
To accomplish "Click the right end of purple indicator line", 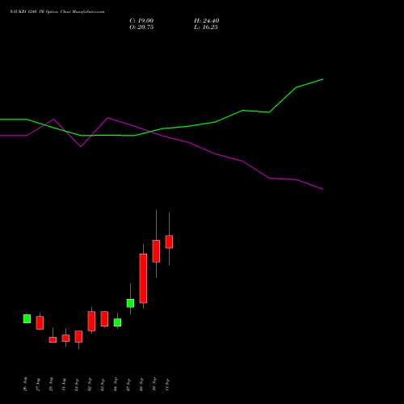I will point(322,189).
